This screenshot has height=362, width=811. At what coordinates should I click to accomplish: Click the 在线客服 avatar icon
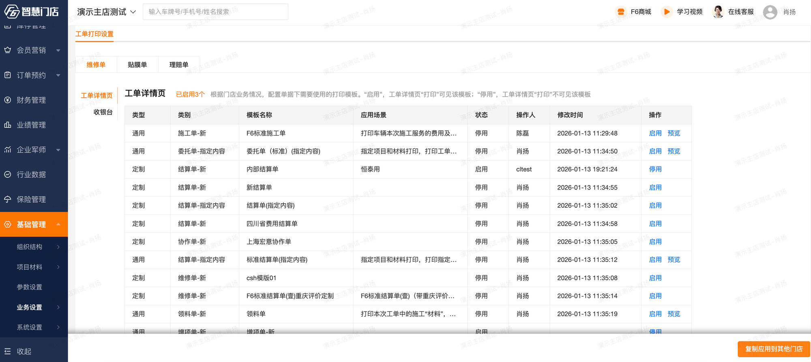(718, 12)
